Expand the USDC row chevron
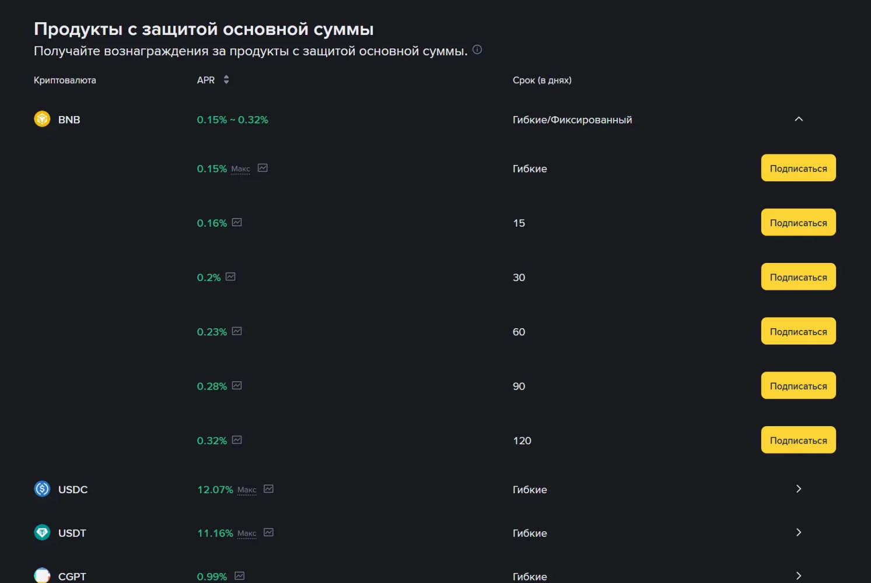871x583 pixels. 799,489
